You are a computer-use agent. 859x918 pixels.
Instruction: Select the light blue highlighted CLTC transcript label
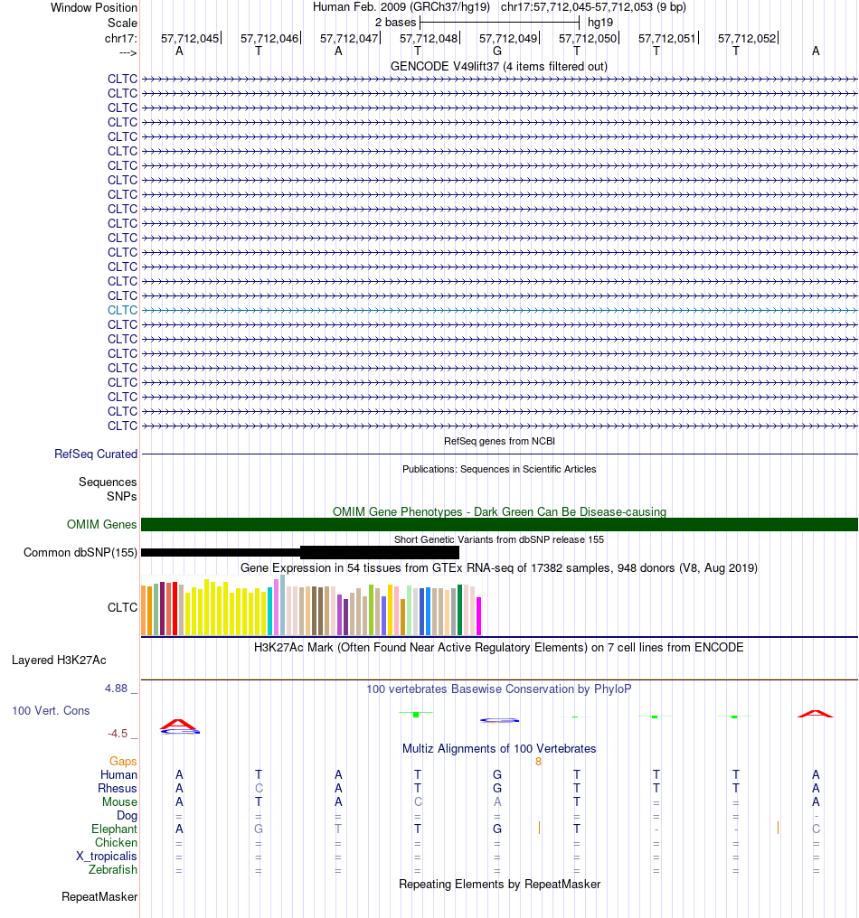[x=122, y=310]
